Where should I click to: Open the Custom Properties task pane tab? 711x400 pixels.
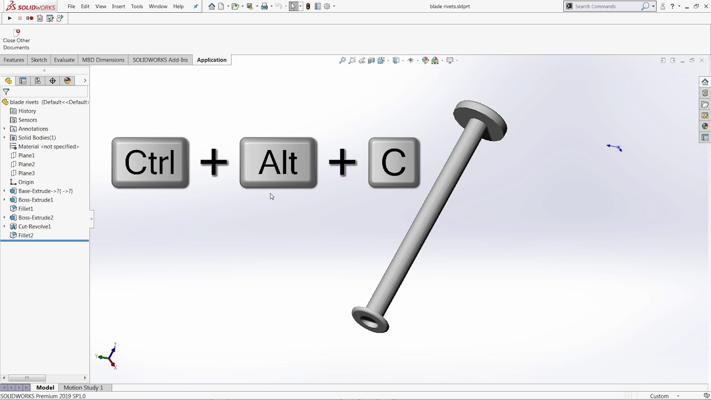705,137
